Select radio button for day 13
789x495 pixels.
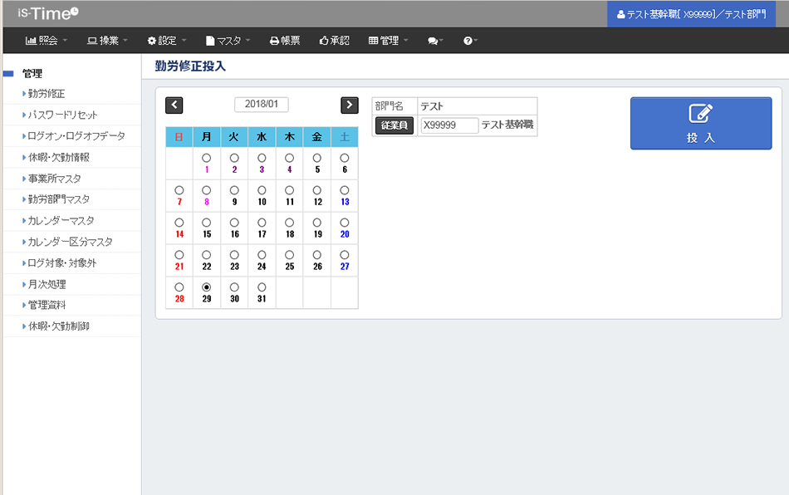344,190
